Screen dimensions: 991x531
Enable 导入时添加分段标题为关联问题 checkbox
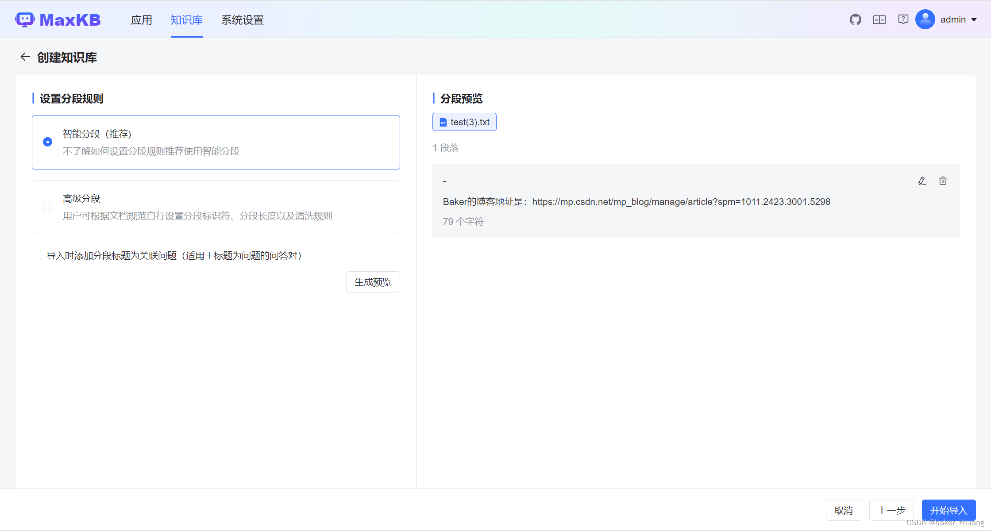[37, 256]
